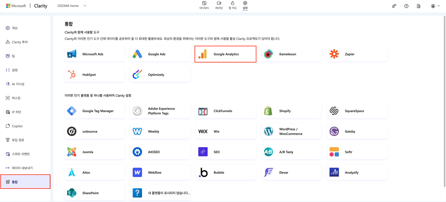The width and height of the screenshot is (446, 202).
Task: Click the share/invite people icon
Action: click(394, 6)
